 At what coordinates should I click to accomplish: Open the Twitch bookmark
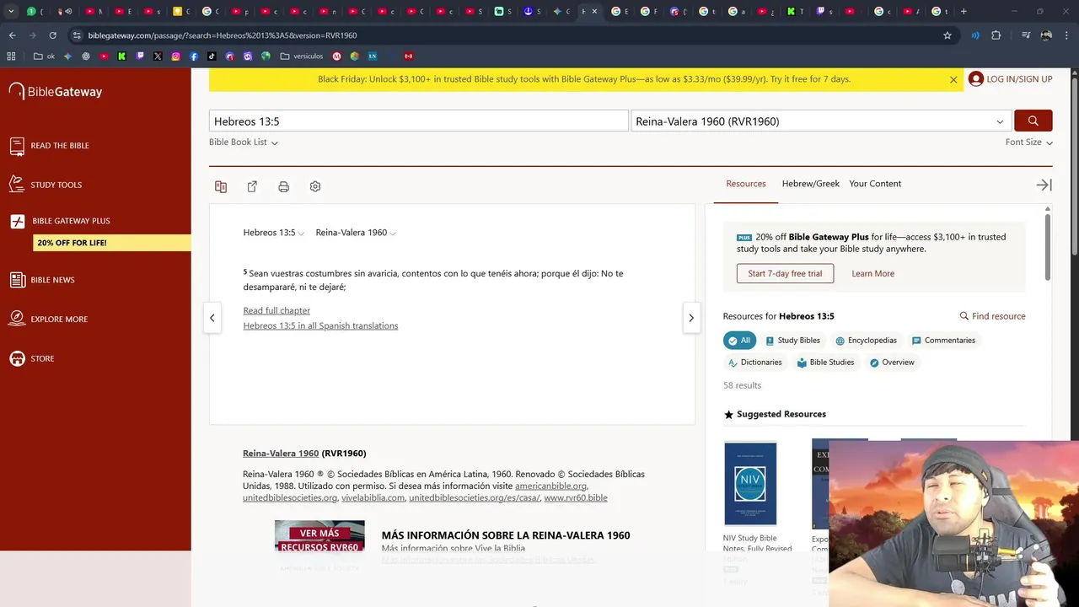140,56
